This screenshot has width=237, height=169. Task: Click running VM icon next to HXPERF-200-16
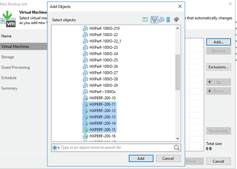[86, 136]
